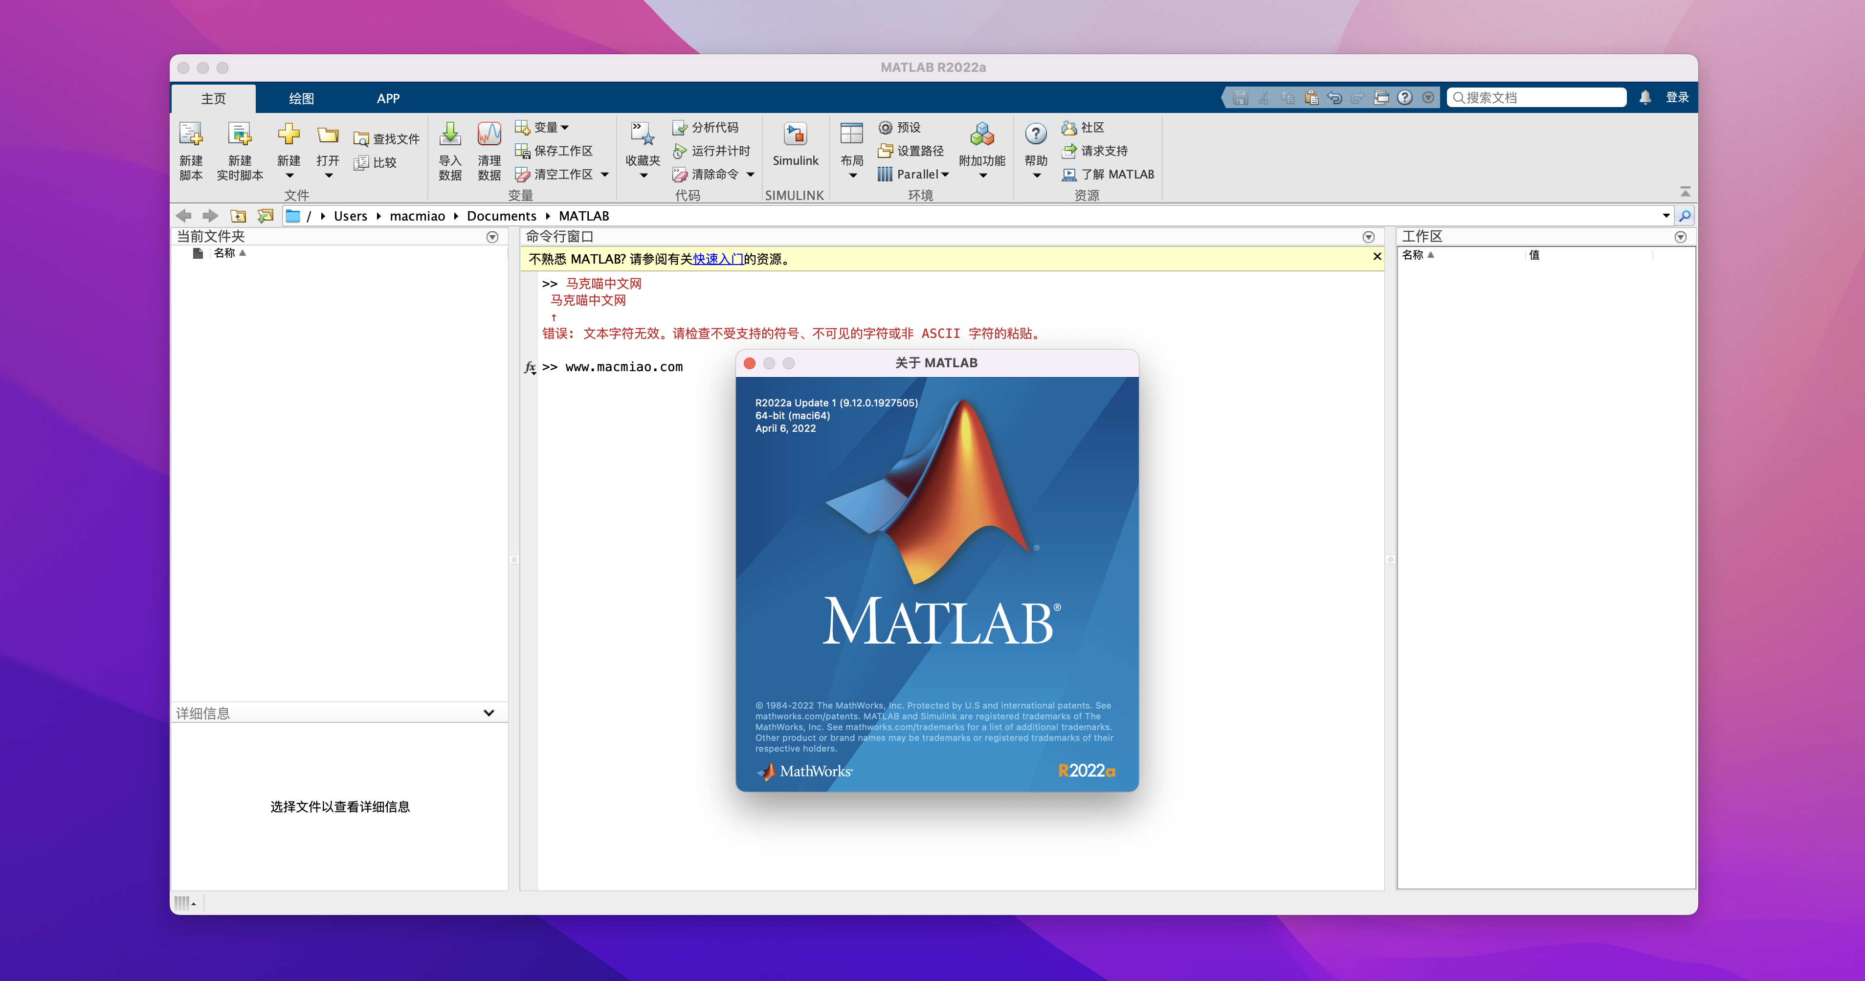1865x981 pixels.
Task: Expand the Parallel dropdown menu
Action: pyautogui.click(x=945, y=175)
